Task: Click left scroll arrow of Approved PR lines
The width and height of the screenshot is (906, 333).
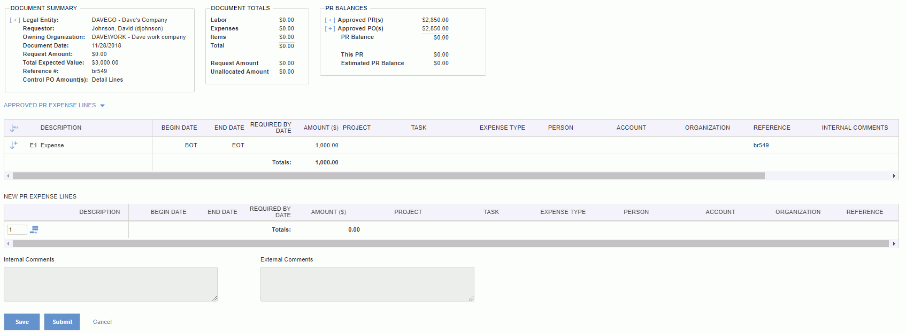Action: [x=8, y=176]
